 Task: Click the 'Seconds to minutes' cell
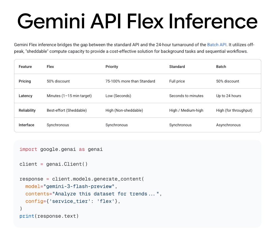[186, 96]
